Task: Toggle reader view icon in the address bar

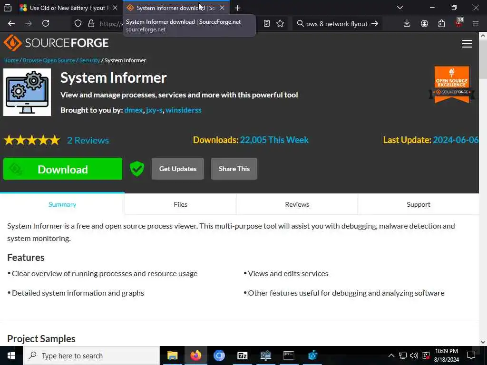Action: tap(267, 24)
